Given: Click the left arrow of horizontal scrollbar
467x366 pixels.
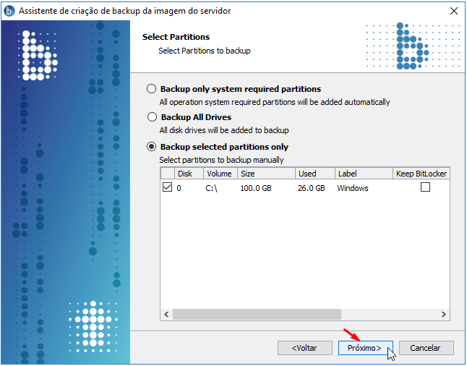Looking at the screenshot, I should tap(166, 314).
